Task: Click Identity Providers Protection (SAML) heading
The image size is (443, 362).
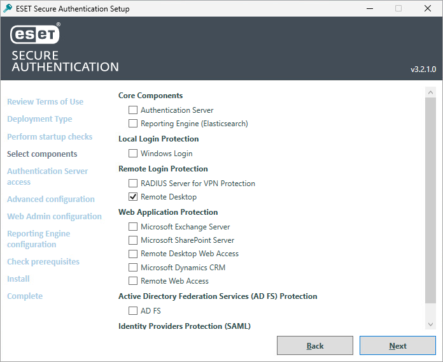Action: 185,326
